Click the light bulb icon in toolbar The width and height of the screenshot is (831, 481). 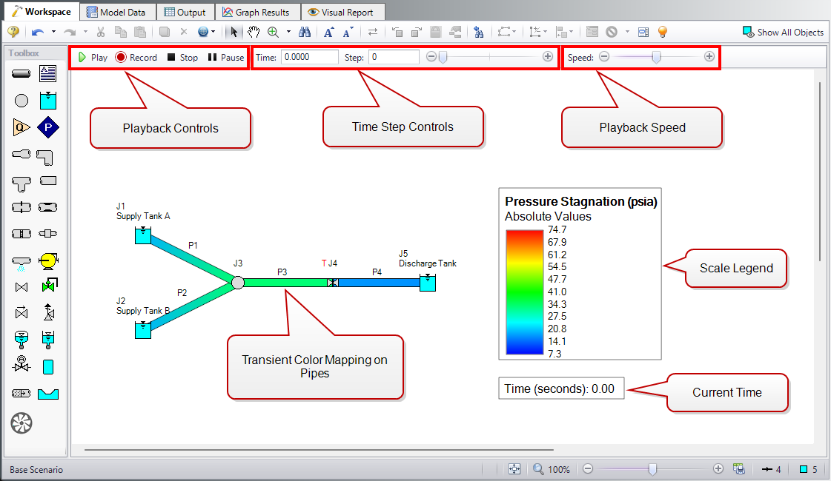663,32
